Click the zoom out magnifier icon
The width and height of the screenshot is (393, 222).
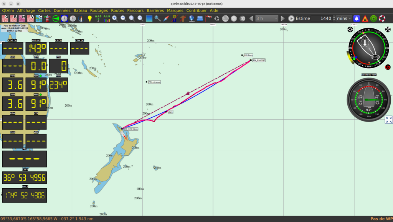123,18
